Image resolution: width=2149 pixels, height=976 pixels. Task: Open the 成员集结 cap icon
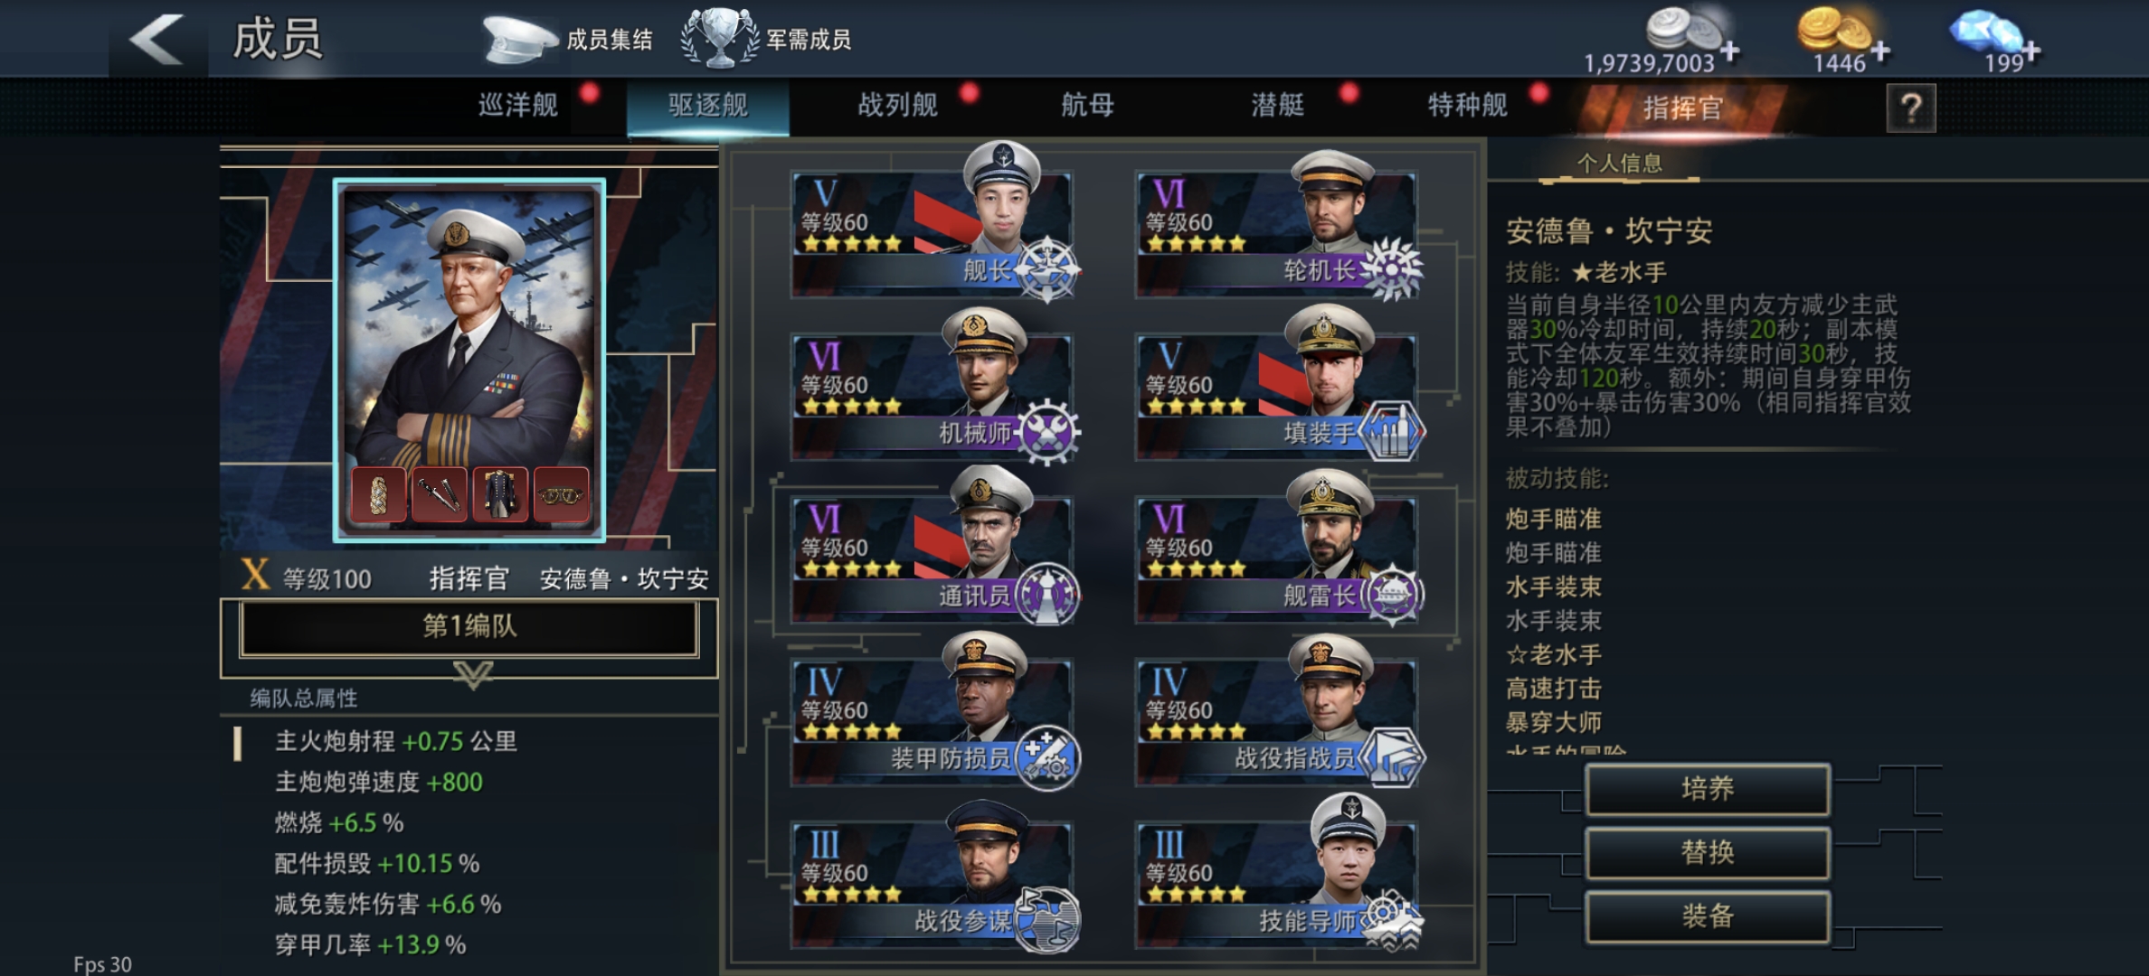coord(518,39)
